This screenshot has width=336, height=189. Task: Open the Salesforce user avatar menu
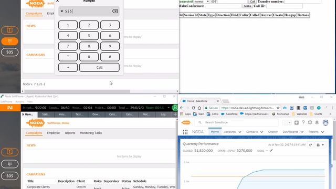325,122
